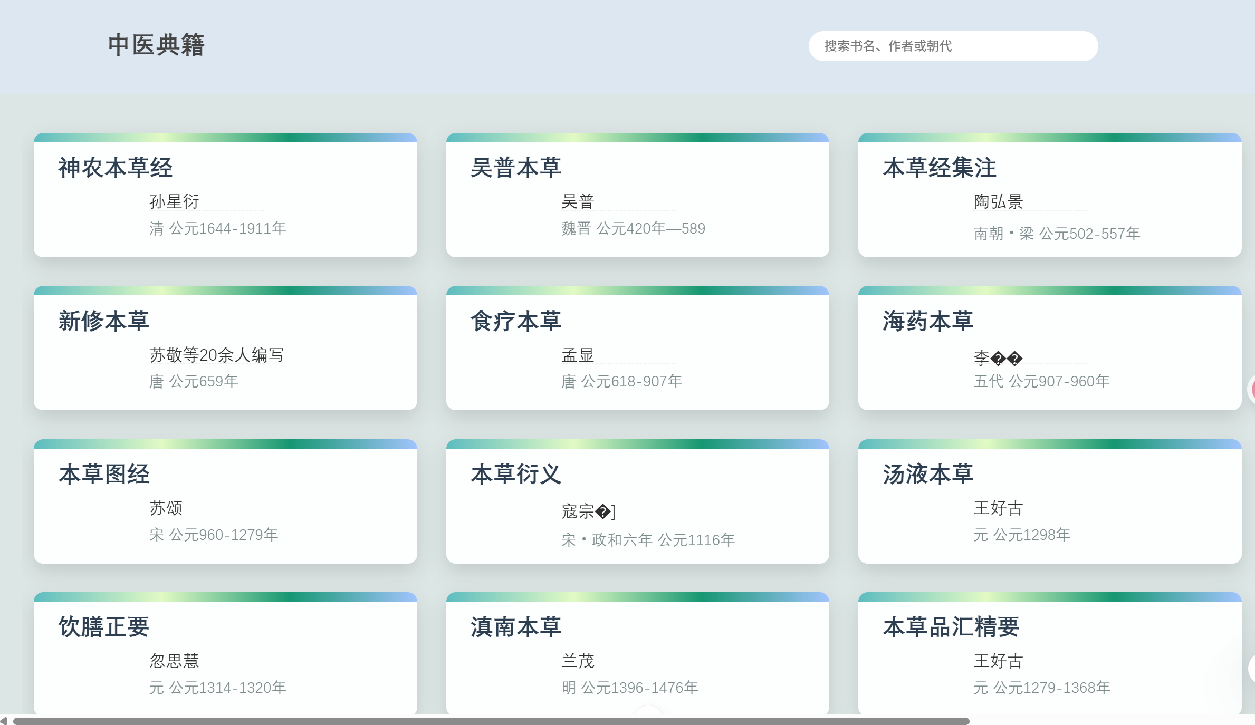This screenshot has width=1255, height=725.
Task: Click the 中医典籍 page title
Action: point(156,45)
